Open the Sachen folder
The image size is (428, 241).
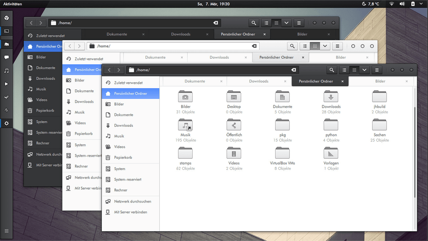(379, 125)
